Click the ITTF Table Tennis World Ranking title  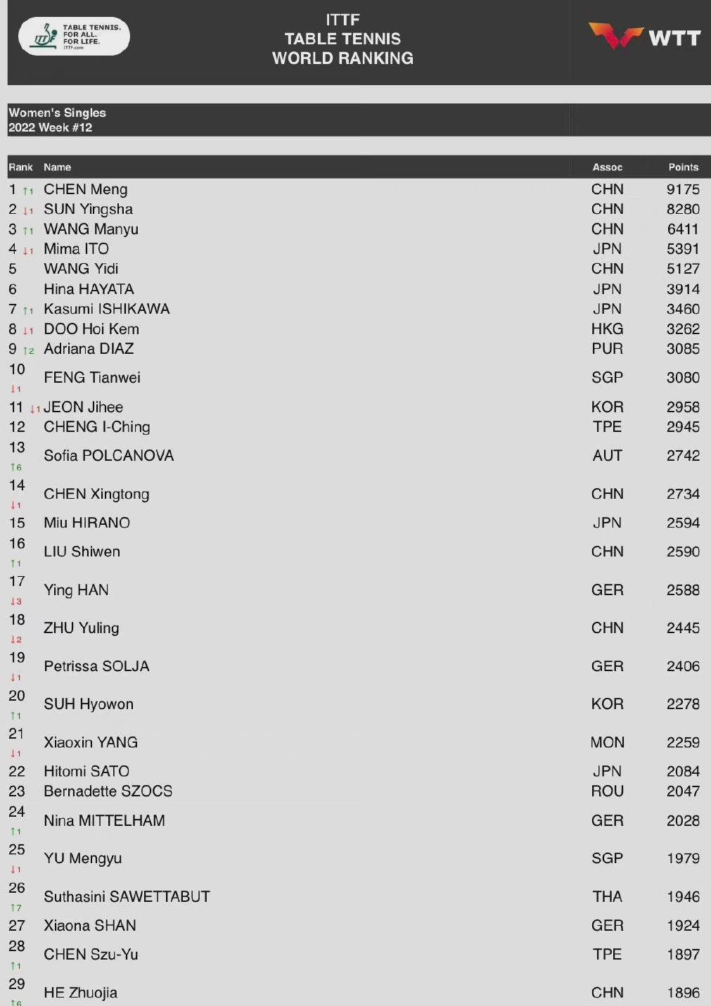click(x=343, y=39)
